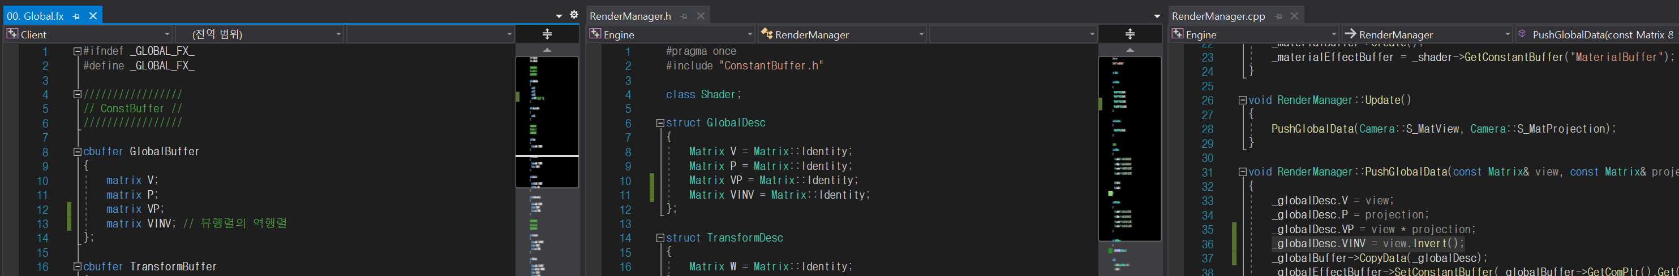Click 'matrix VINV;' line in Global.fx
The image size is (1679, 276).
click(141, 224)
